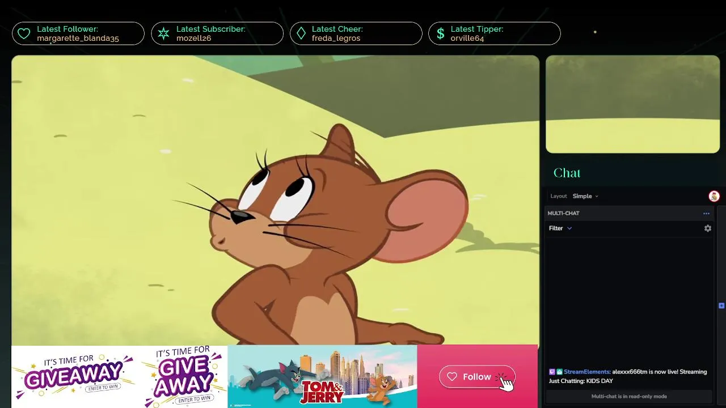This screenshot has height=408, width=726.
Task: Expand the Filter dropdown in multi-chat
Action: [560, 228]
